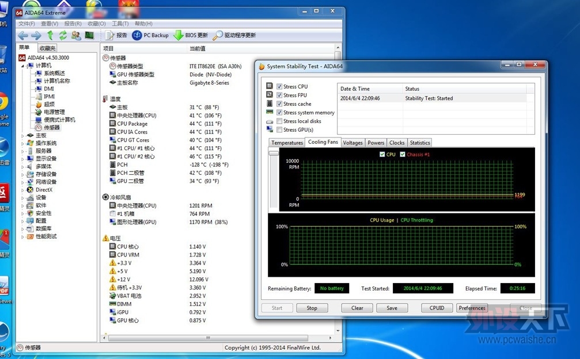
Task: Open the 收藏(O) menu
Action: pyautogui.click(x=97, y=24)
